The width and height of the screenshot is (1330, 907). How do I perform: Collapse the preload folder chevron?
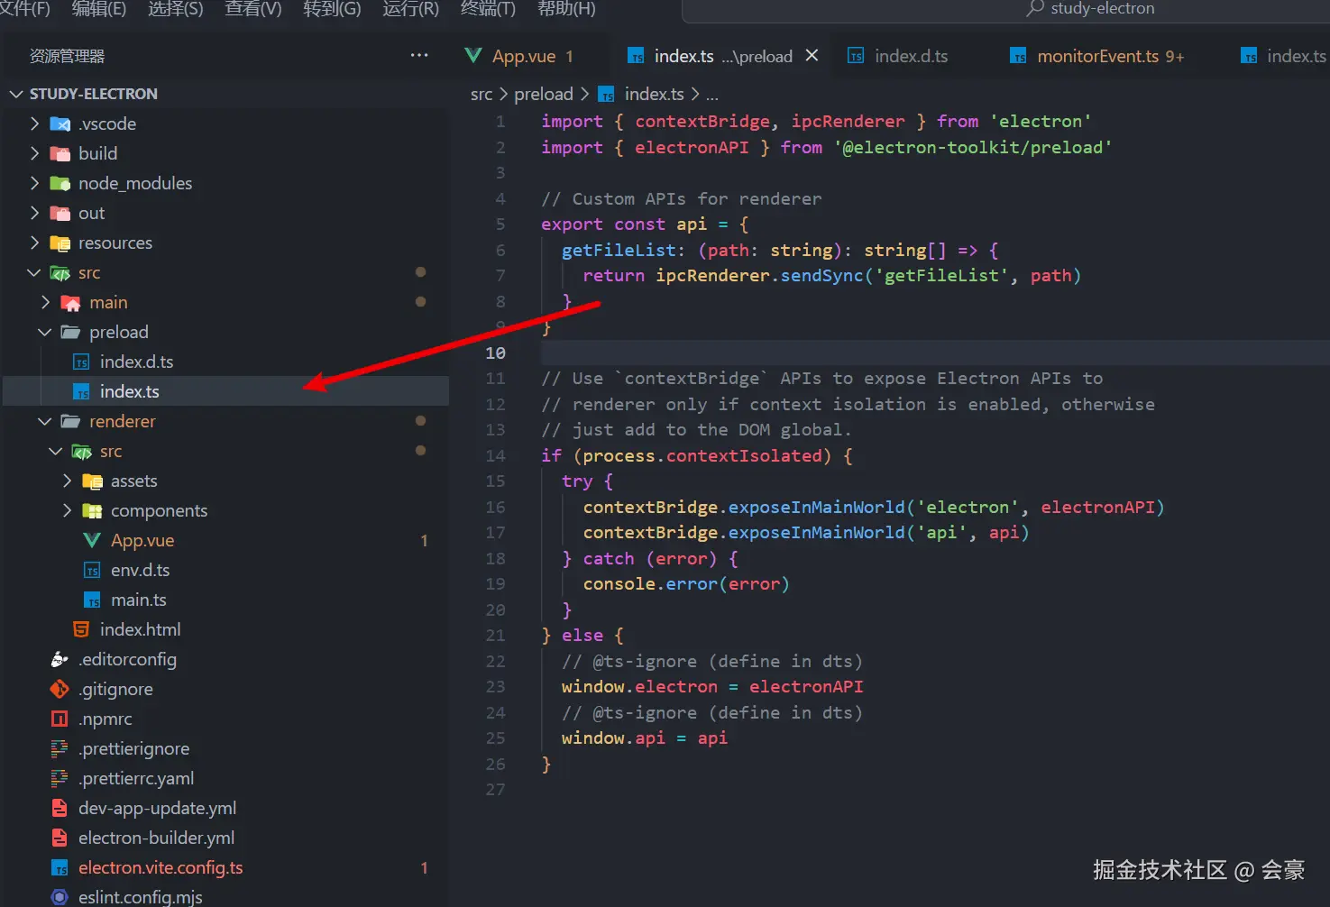point(45,332)
